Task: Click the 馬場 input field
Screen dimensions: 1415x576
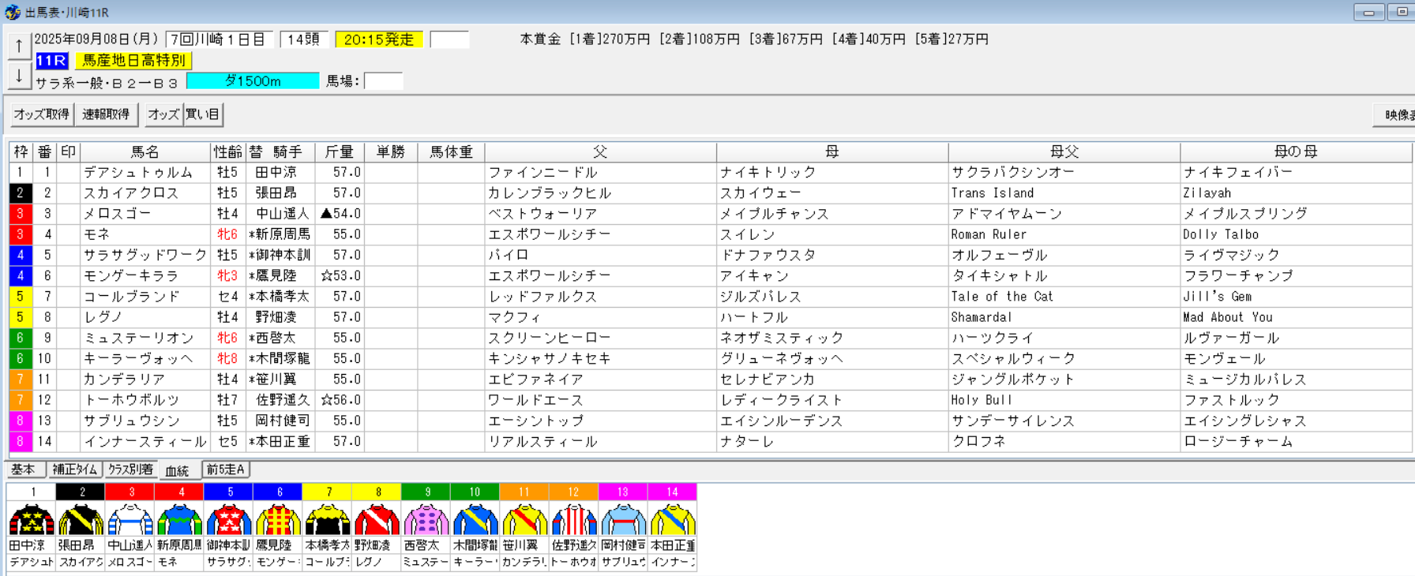Action: [383, 81]
